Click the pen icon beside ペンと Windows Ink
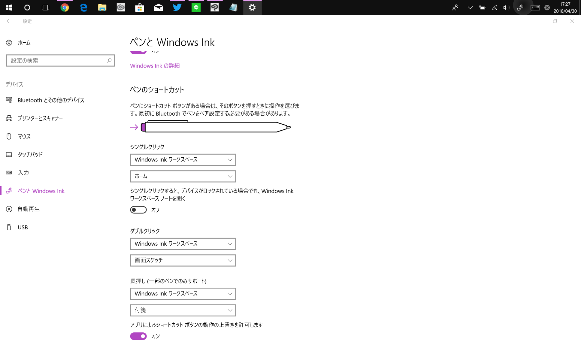Image resolution: width=581 pixels, height=363 pixels. 9,191
